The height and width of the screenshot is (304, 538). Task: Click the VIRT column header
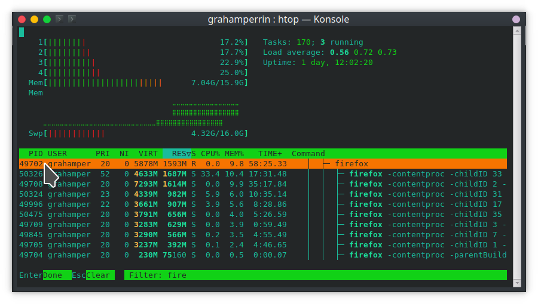tap(147, 154)
